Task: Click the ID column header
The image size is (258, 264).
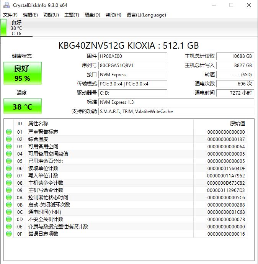Action: tap(20, 124)
